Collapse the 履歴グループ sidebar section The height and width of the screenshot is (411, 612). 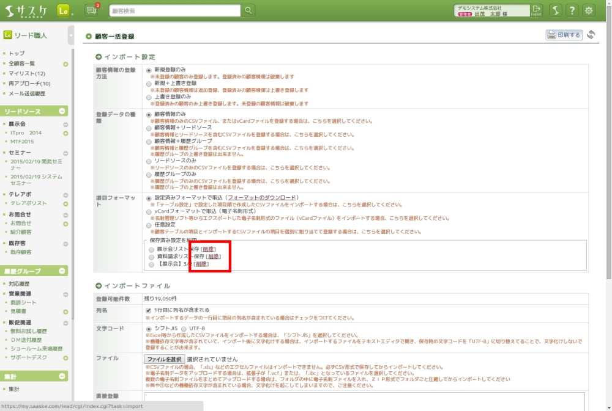point(62,271)
